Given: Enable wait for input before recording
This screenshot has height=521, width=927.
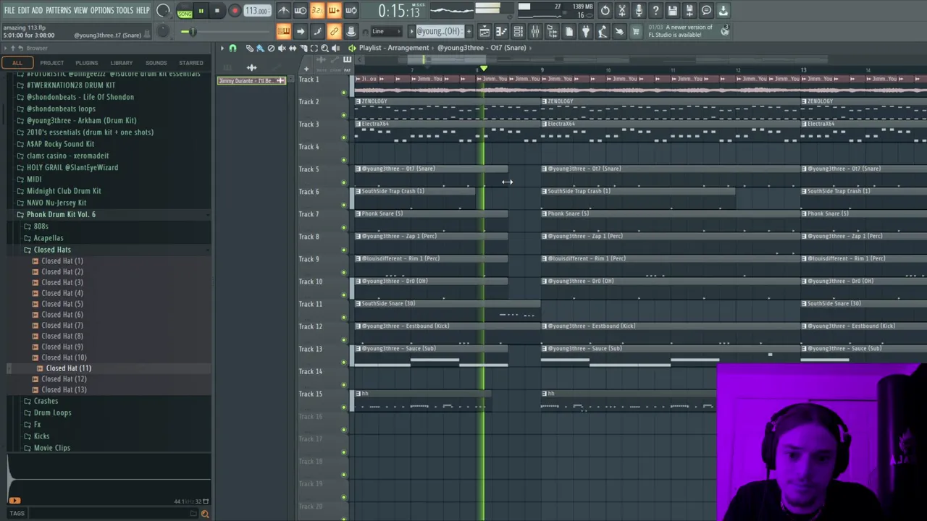Looking at the screenshot, I should tap(300, 11).
